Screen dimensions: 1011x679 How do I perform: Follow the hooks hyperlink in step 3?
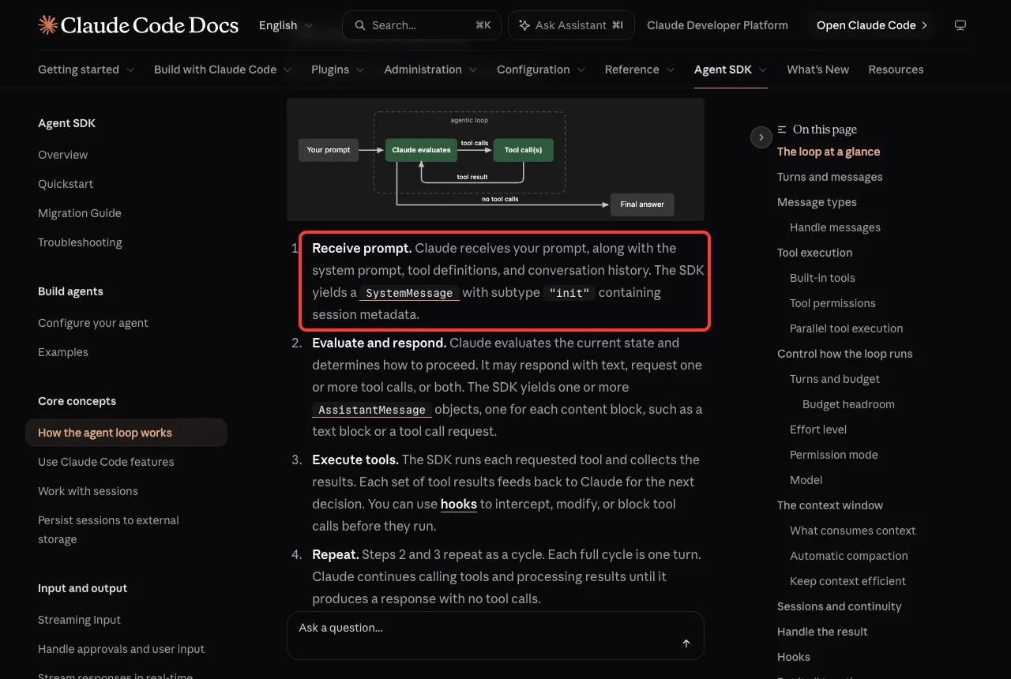pyautogui.click(x=459, y=504)
